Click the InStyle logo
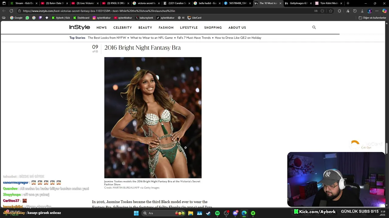The image size is (389, 218). (80, 27)
